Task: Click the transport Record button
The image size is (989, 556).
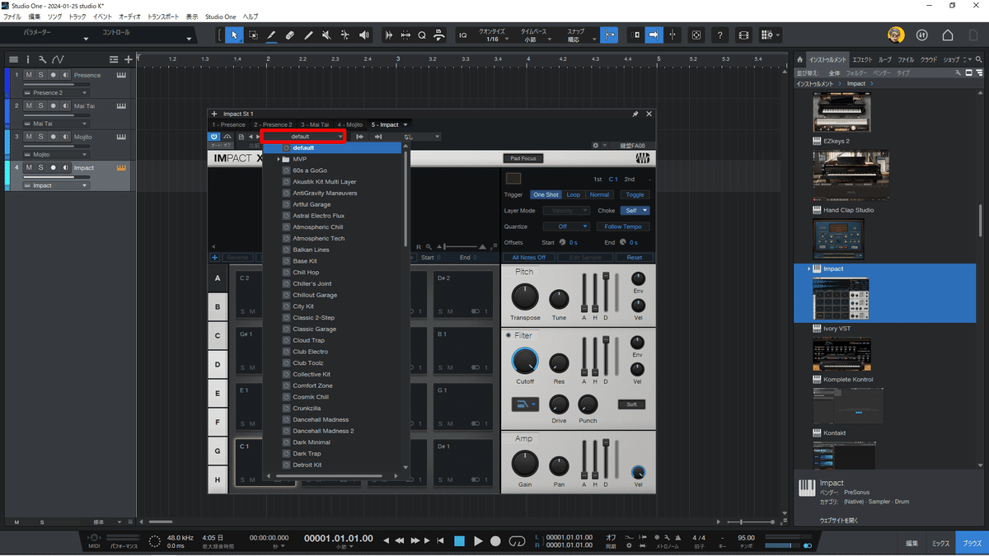Action: coord(495,540)
